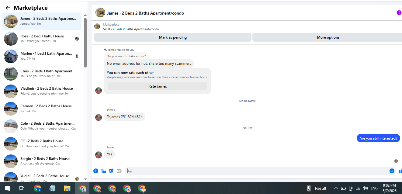The width and height of the screenshot is (402, 194).
Task: Click the scroll-up arrow of chat list
Action: click(85, 15)
